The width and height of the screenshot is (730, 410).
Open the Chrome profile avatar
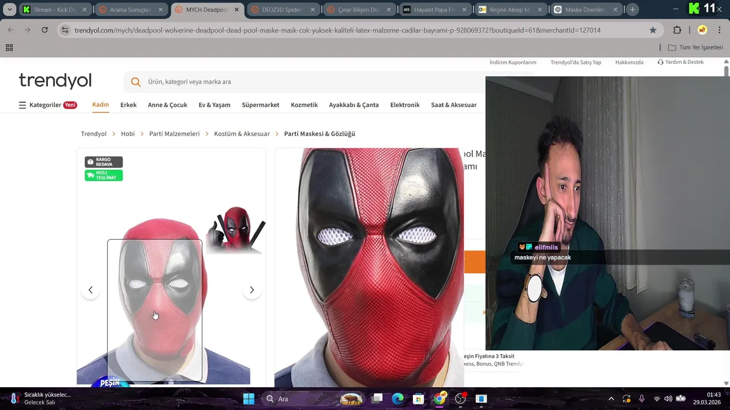tap(702, 30)
